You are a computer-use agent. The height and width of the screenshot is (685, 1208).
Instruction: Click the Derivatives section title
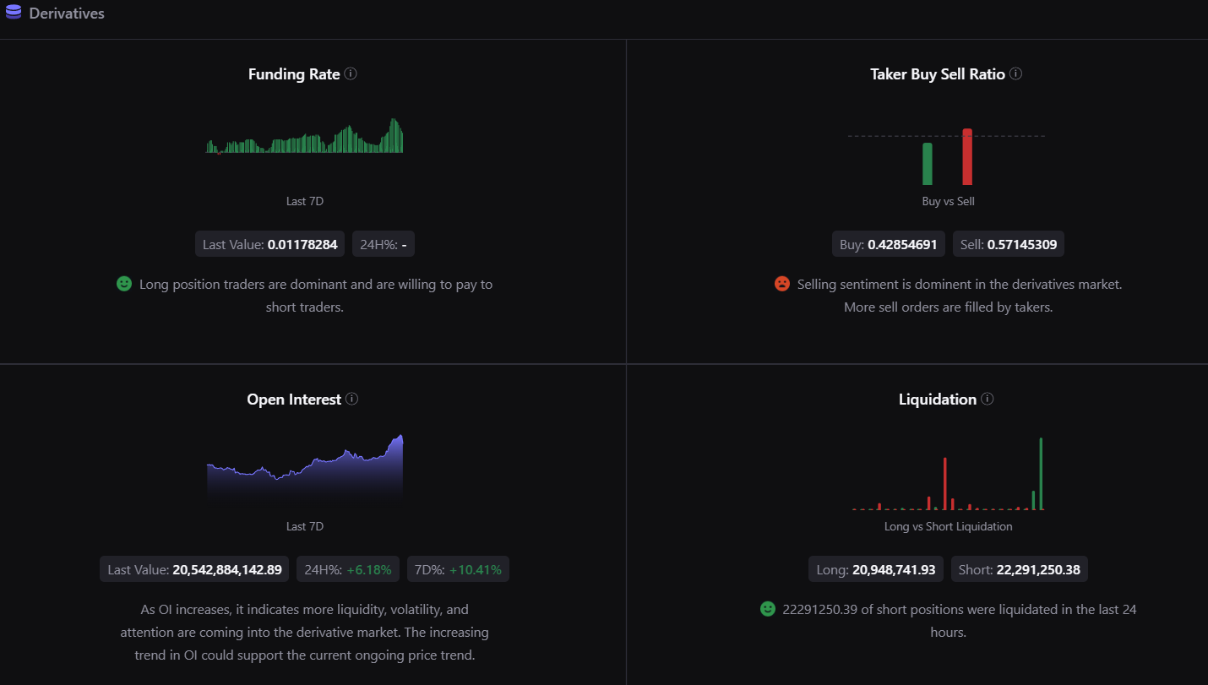(67, 14)
